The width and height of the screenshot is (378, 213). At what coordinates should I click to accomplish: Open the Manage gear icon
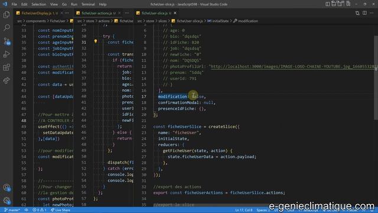6,200
